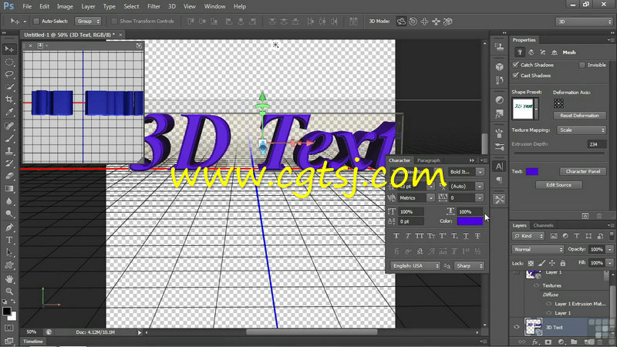The height and width of the screenshot is (347, 617).
Task: Click the Reset Deformation button
Action: (x=579, y=116)
